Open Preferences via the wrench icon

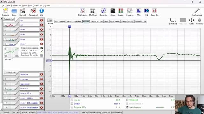(197, 12)
